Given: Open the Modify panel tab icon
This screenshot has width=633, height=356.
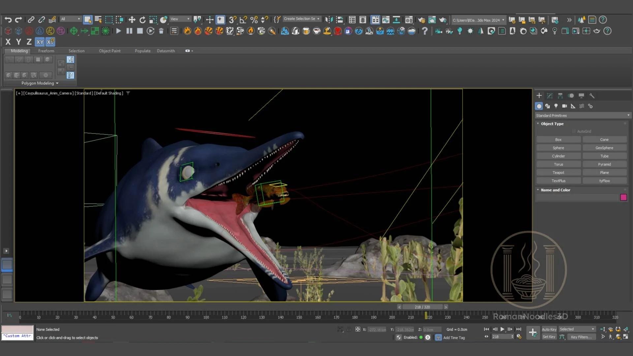Looking at the screenshot, I should coord(550,96).
